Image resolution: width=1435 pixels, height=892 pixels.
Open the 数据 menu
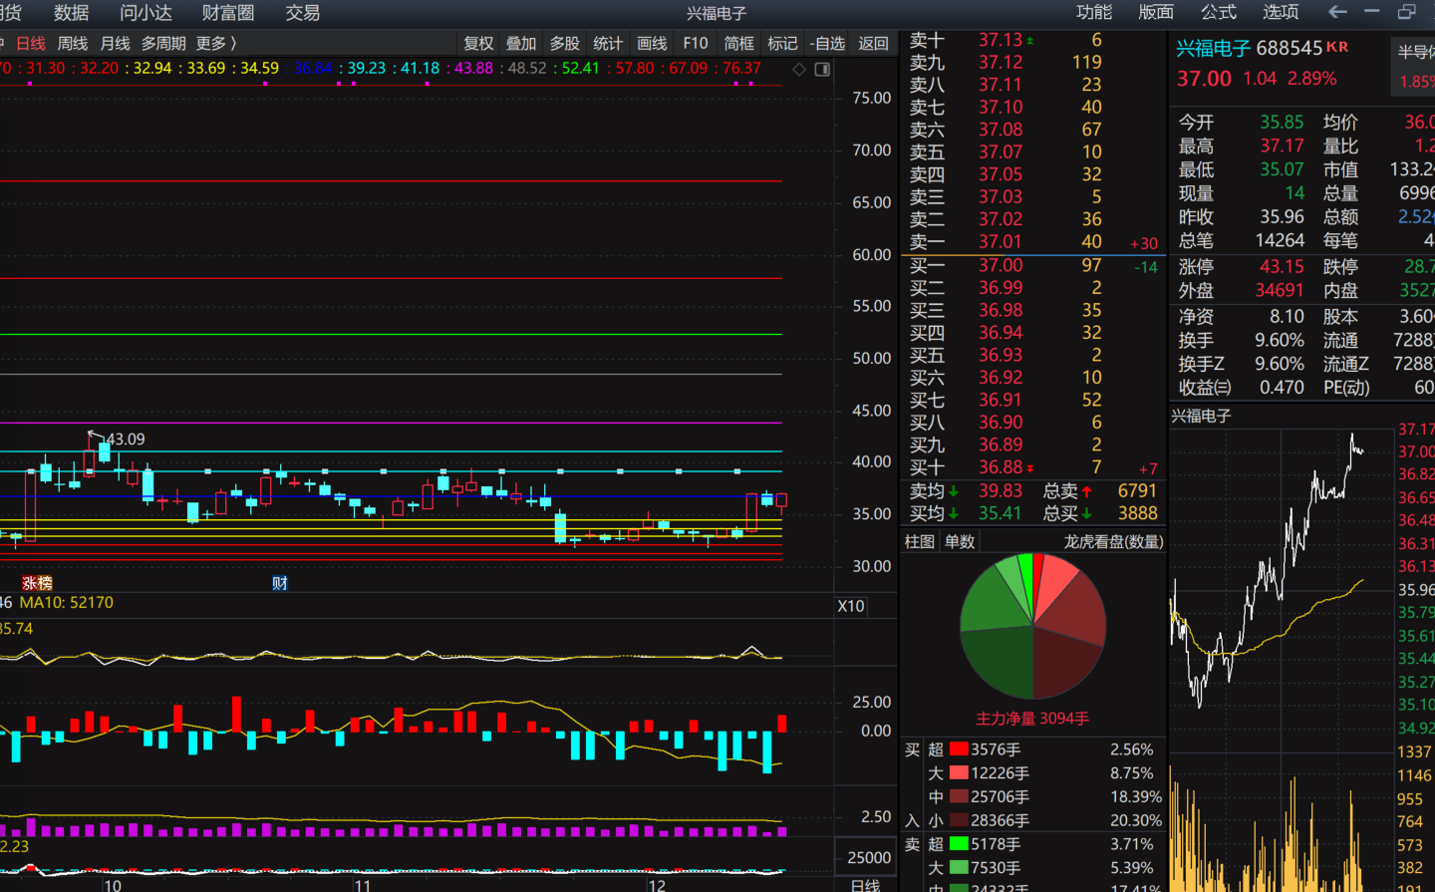pyautogui.click(x=72, y=13)
